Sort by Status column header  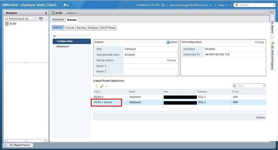pos(145,92)
